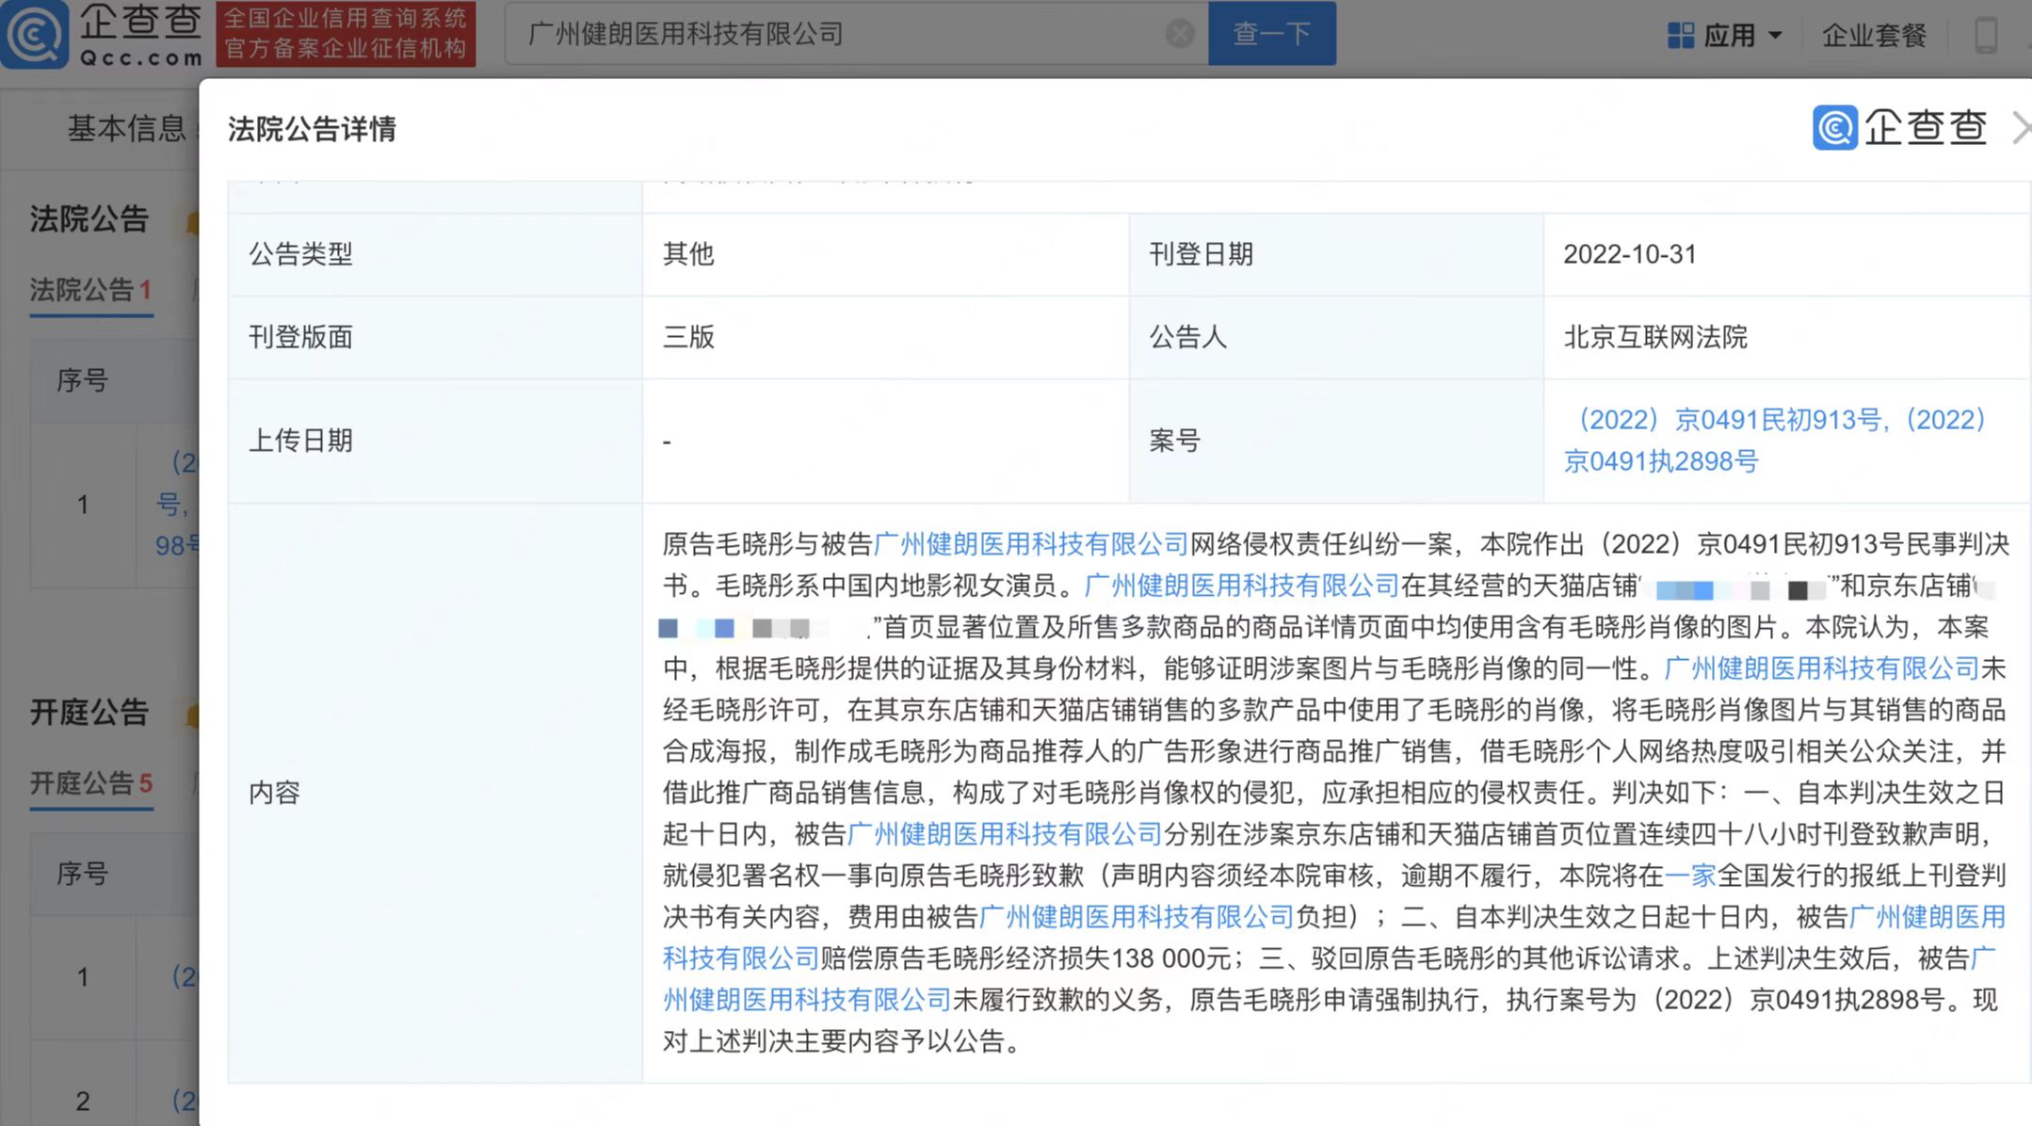
Task: Open first 广州健朗医用科技有限公司 link in content
Action: (x=1031, y=544)
